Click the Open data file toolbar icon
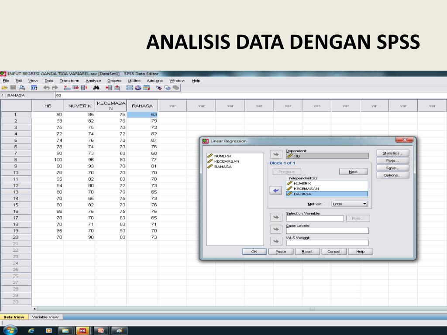The image size is (447, 335). [x=4, y=88]
